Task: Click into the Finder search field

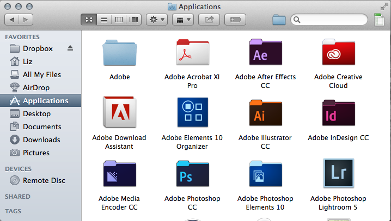Action: click(x=329, y=20)
